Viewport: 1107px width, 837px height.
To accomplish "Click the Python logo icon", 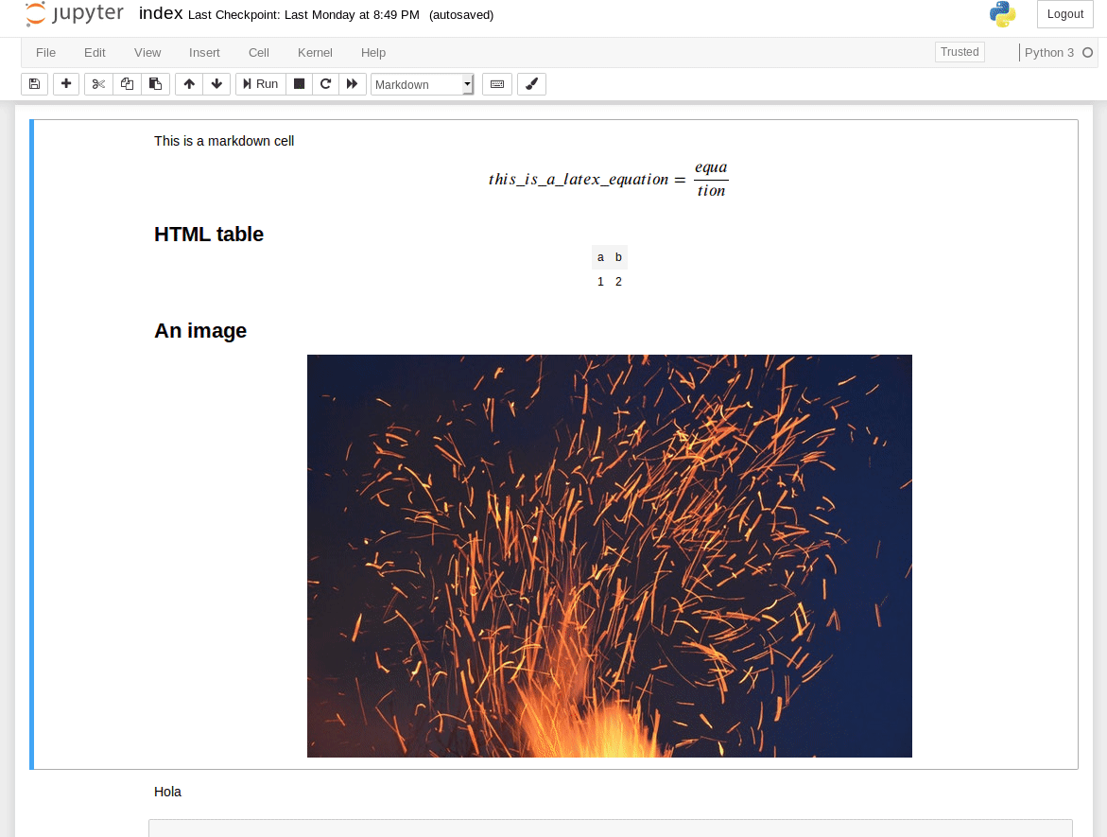I will [x=1002, y=14].
